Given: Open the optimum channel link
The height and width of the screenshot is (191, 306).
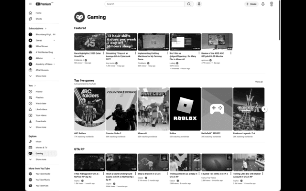Looking at the screenshot, I should (205, 60).
